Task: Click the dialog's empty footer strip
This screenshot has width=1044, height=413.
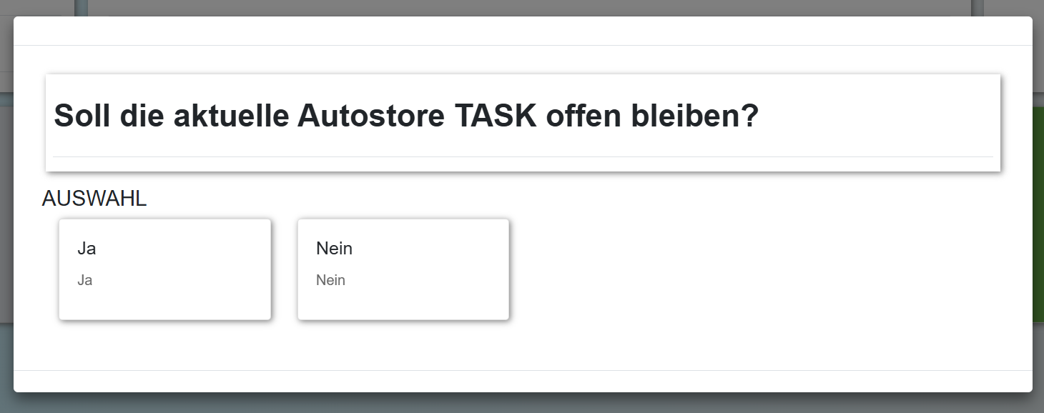Action: tap(522, 381)
